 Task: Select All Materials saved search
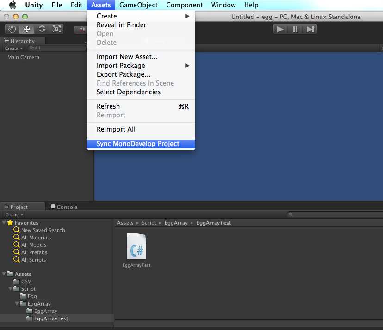tap(36, 238)
